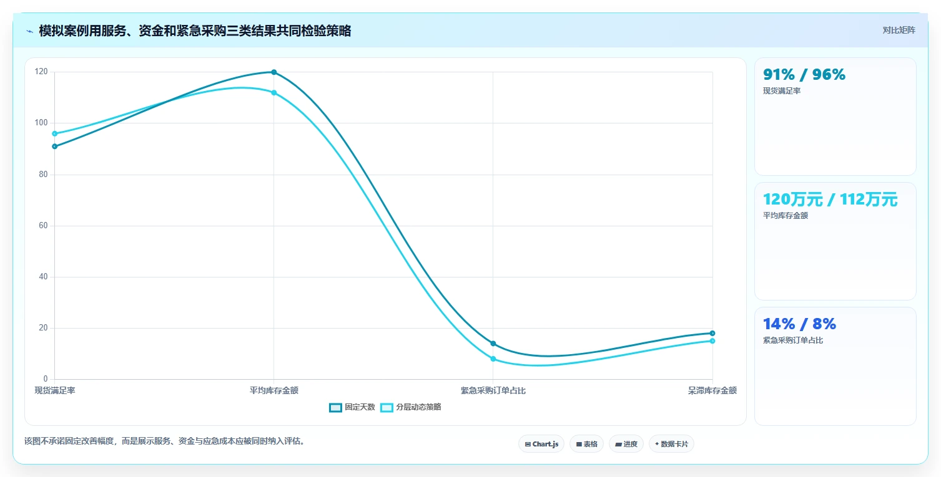Click the y-axis value 20
The image size is (941, 477).
43,328
